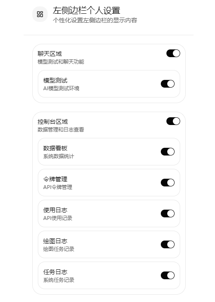Click the 绘图日志 item label
The height and width of the screenshot is (302, 215).
pos(55,241)
